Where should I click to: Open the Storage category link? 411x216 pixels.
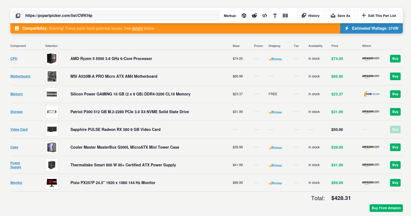16,112
